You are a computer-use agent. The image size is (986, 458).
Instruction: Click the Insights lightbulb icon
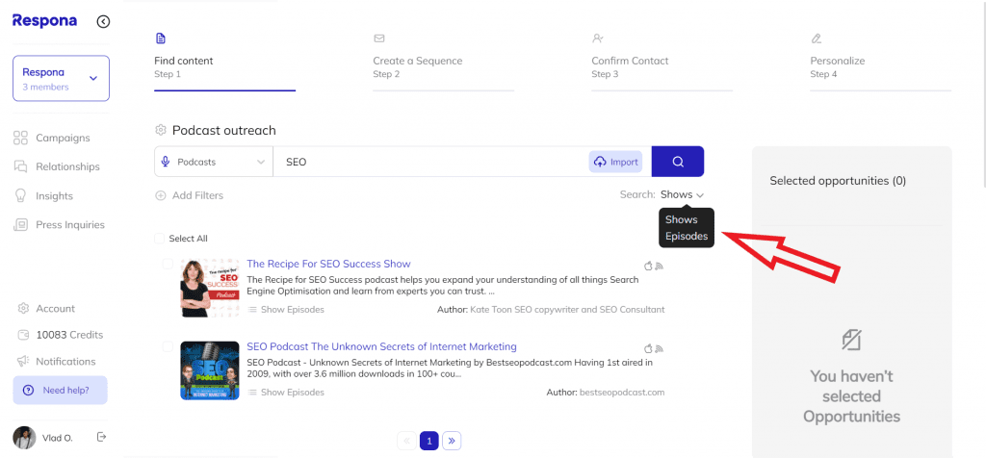(21, 195)
